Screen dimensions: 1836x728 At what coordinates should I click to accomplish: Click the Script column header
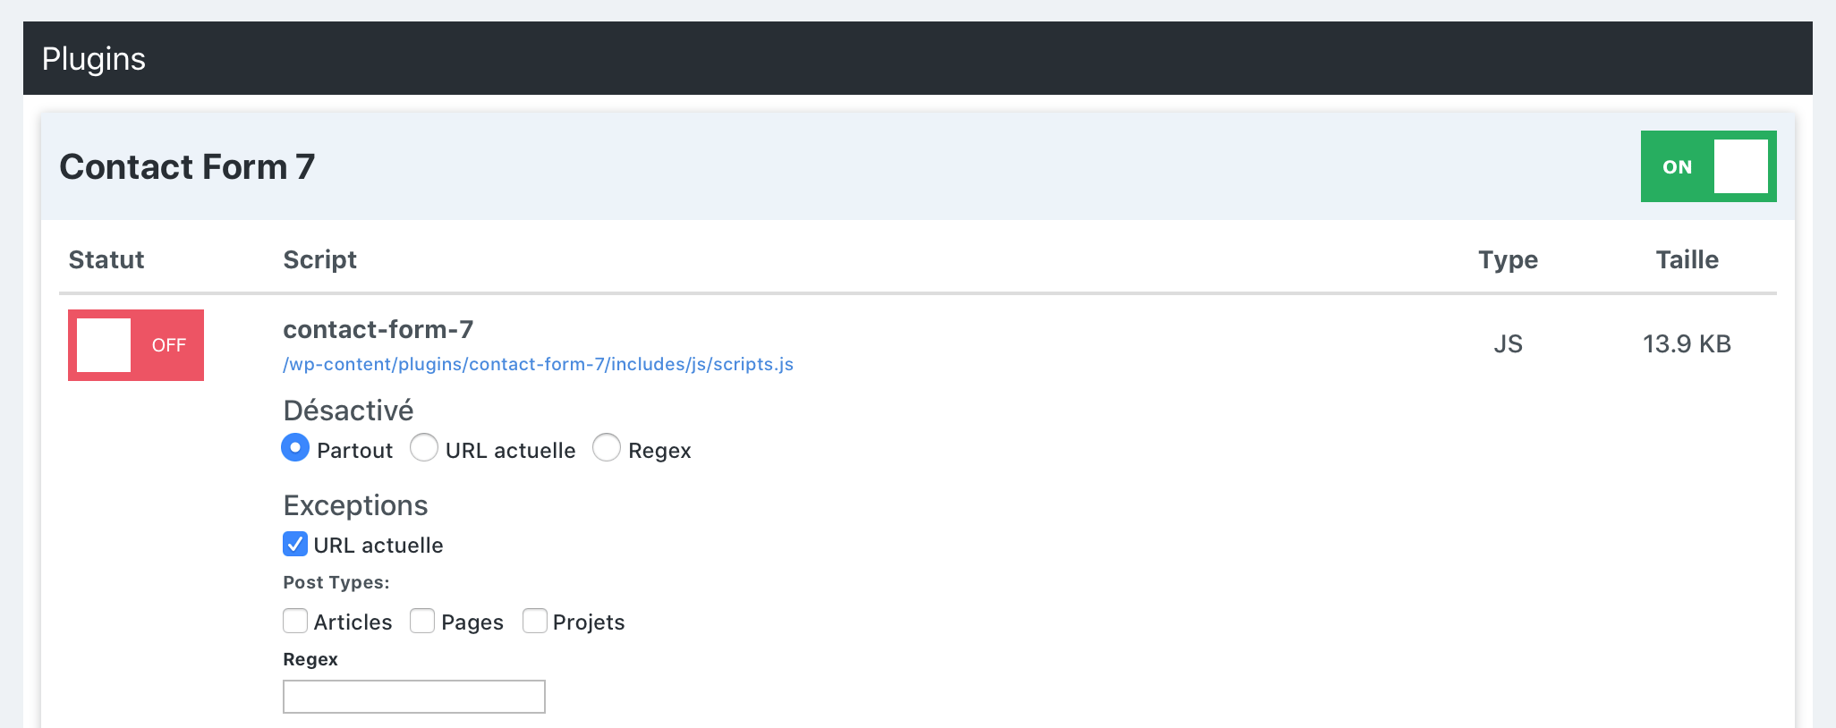[320, 259]
